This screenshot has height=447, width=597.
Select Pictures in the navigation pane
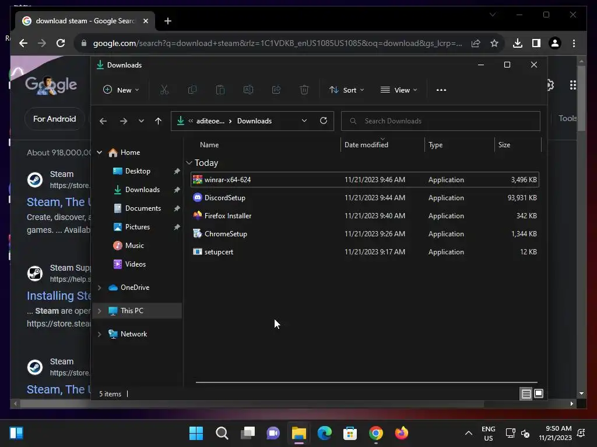[x=137, y=227]
